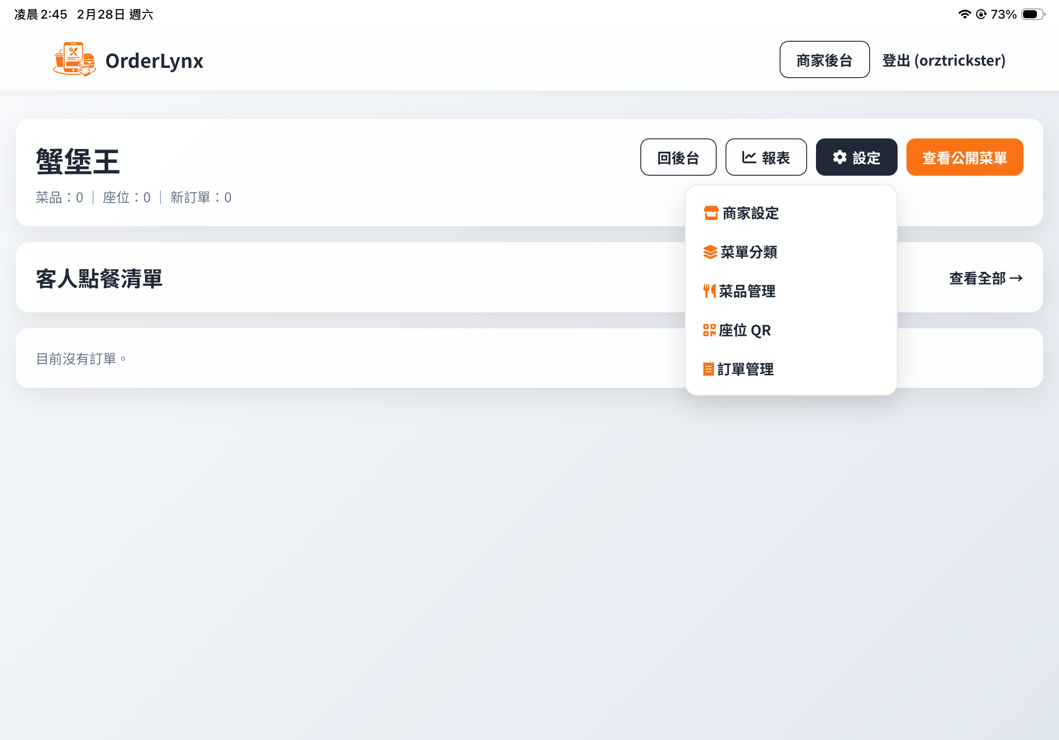Open the 座位 QR menu item

745,331
